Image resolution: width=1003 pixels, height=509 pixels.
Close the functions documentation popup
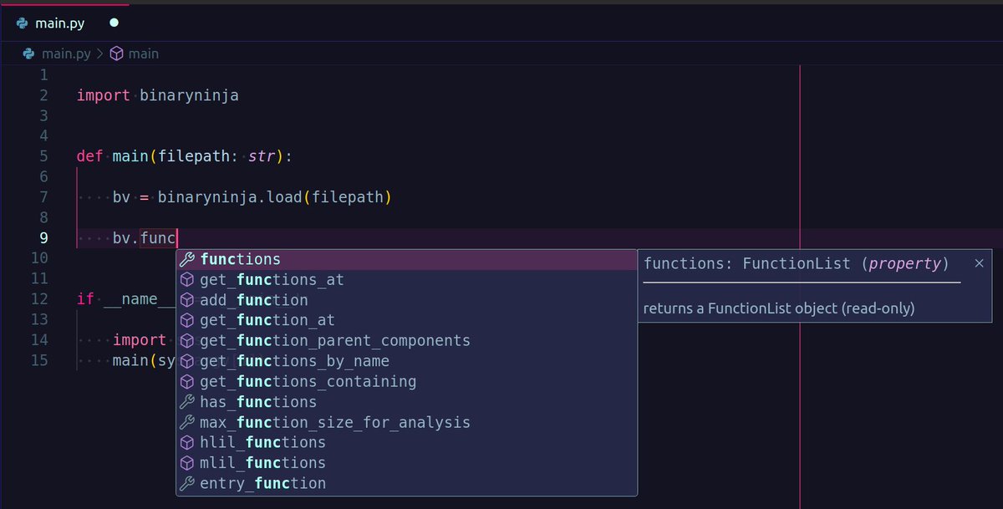(979, 263)
